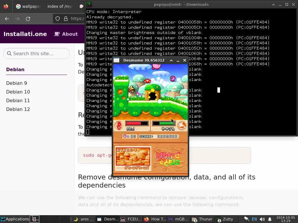Click the Remove desmume configuration heading
The image size is (298, 223).
click(167, 181)
